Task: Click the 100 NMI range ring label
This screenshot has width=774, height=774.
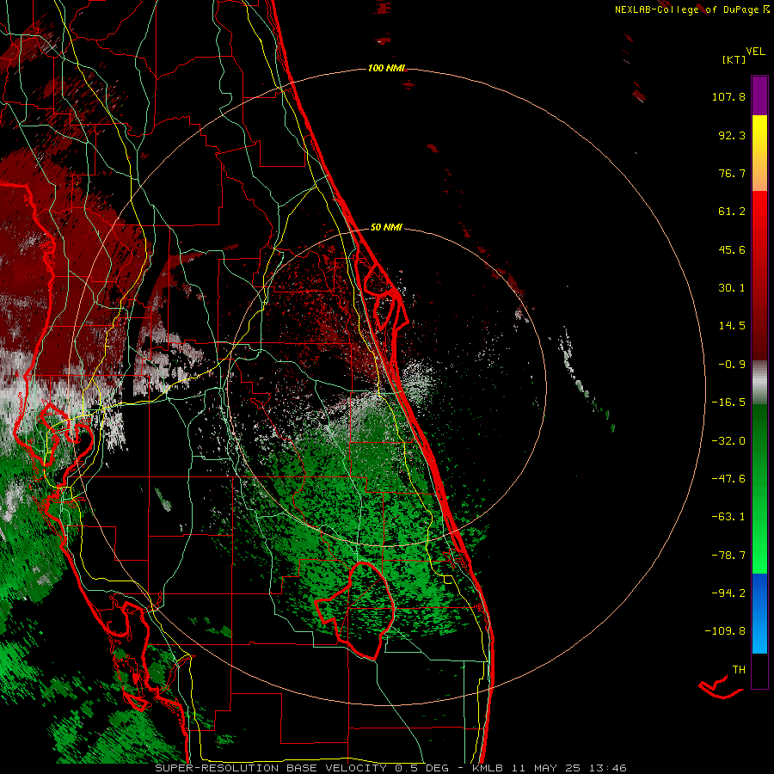Action: tap(386, 68)
